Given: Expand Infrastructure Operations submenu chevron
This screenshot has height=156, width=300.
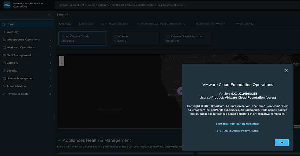Looking at the screenshot, I should (51, 40).
